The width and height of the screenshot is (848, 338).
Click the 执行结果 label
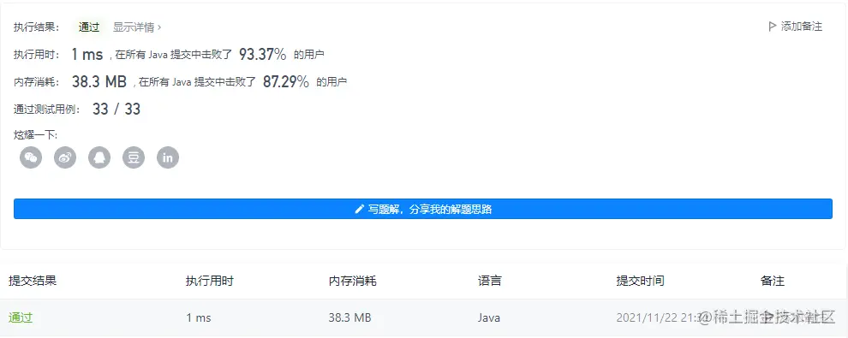coord(37,27)
